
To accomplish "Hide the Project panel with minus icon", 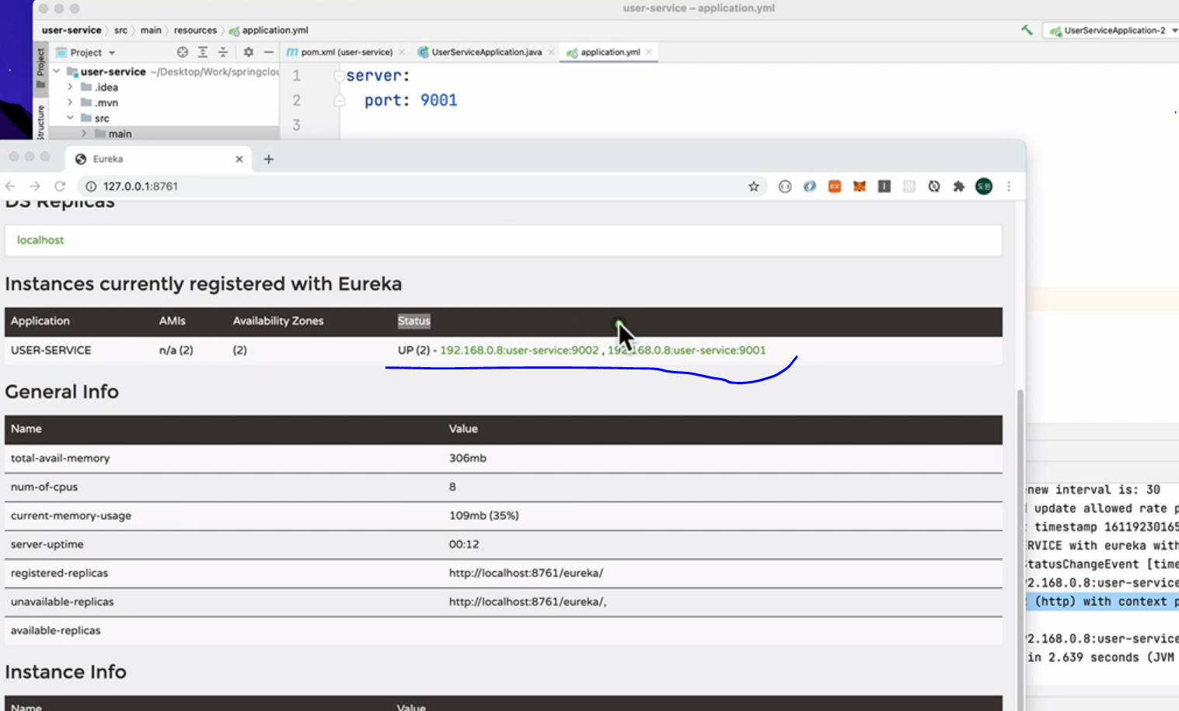I will tap(269, 52).
